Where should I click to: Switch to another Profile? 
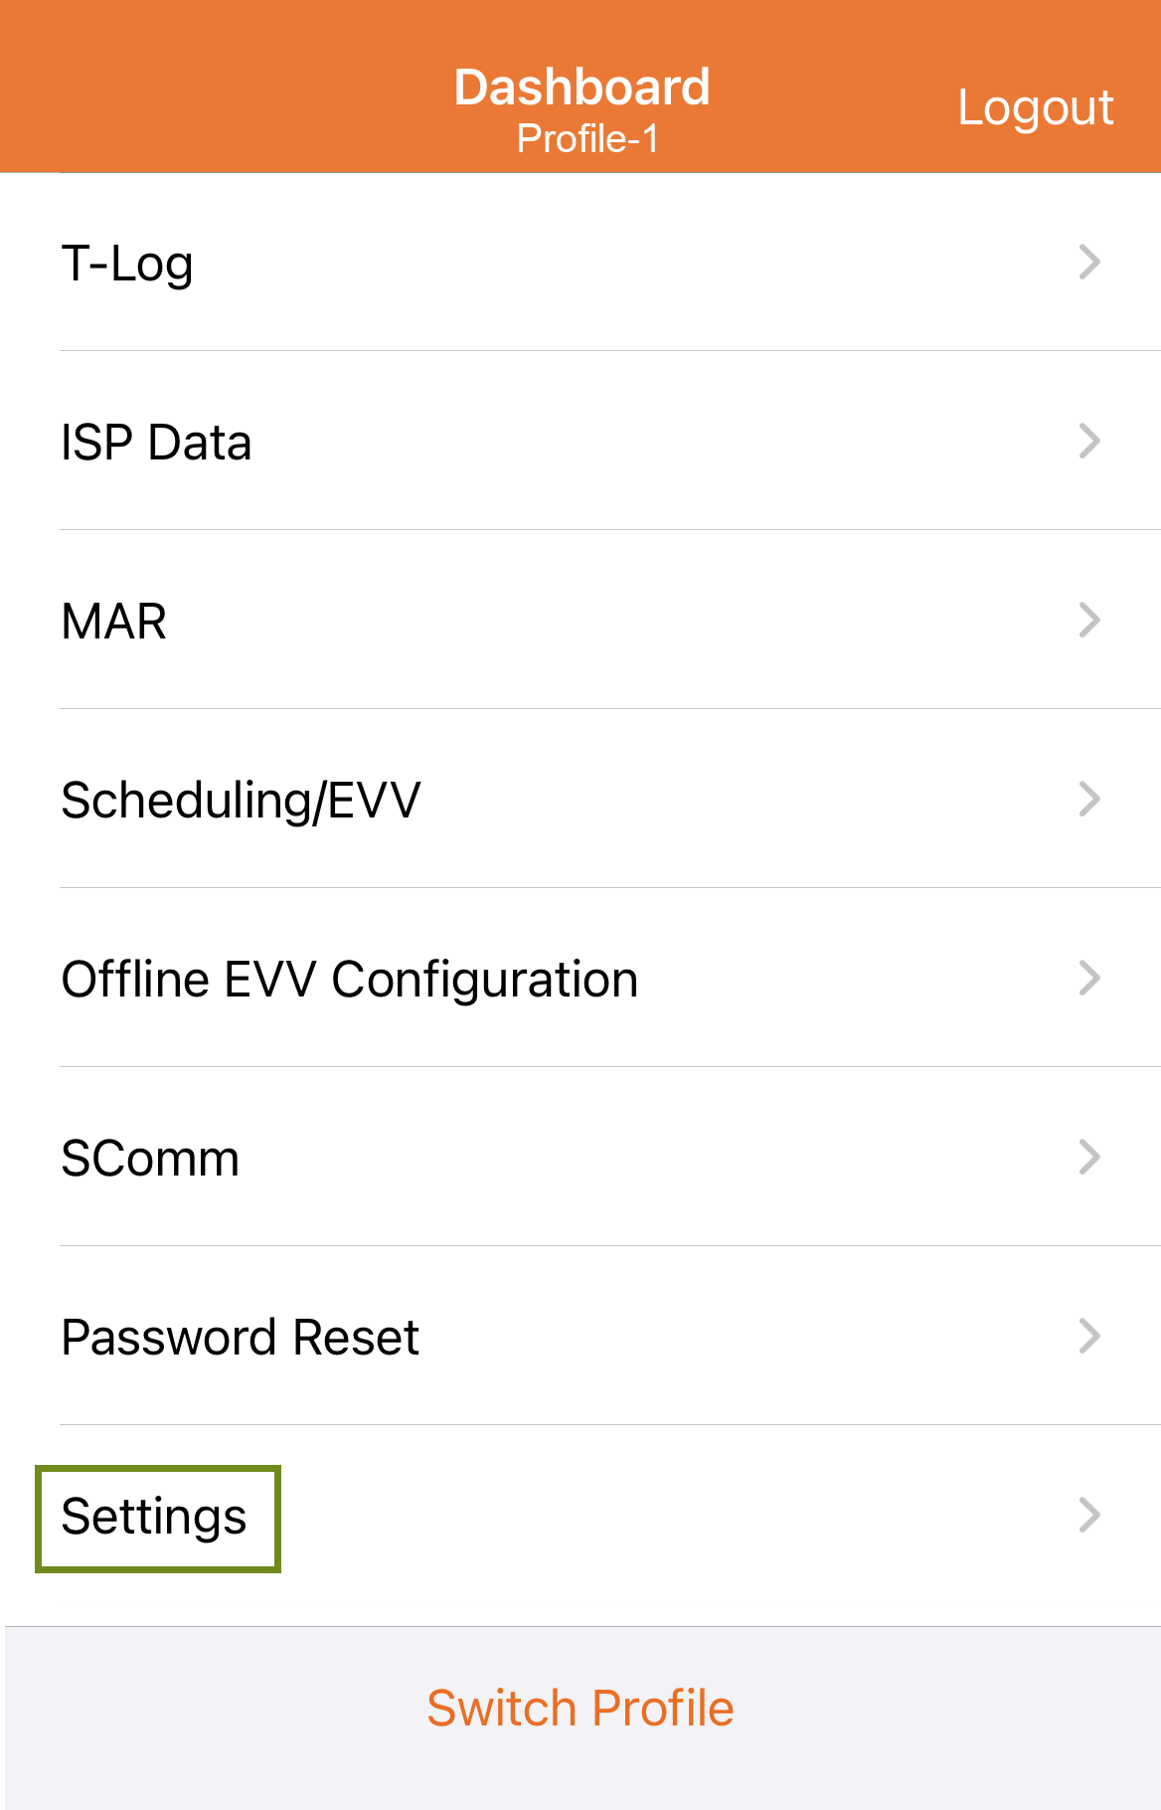point(580,1707)
